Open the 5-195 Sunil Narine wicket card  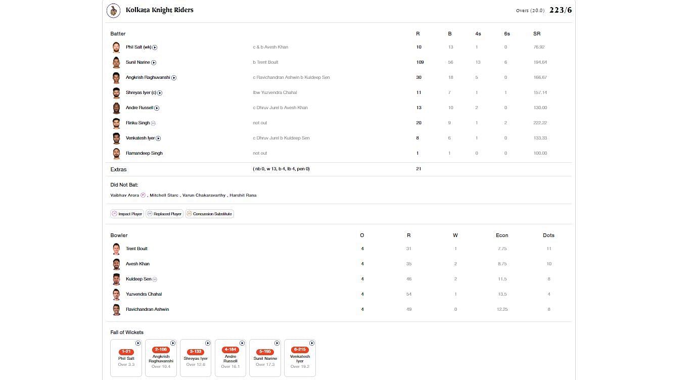[x=265, y=358]
